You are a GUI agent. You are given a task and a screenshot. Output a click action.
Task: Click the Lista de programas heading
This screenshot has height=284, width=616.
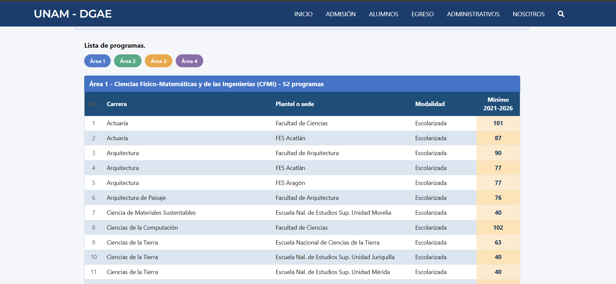click(115, 45)
